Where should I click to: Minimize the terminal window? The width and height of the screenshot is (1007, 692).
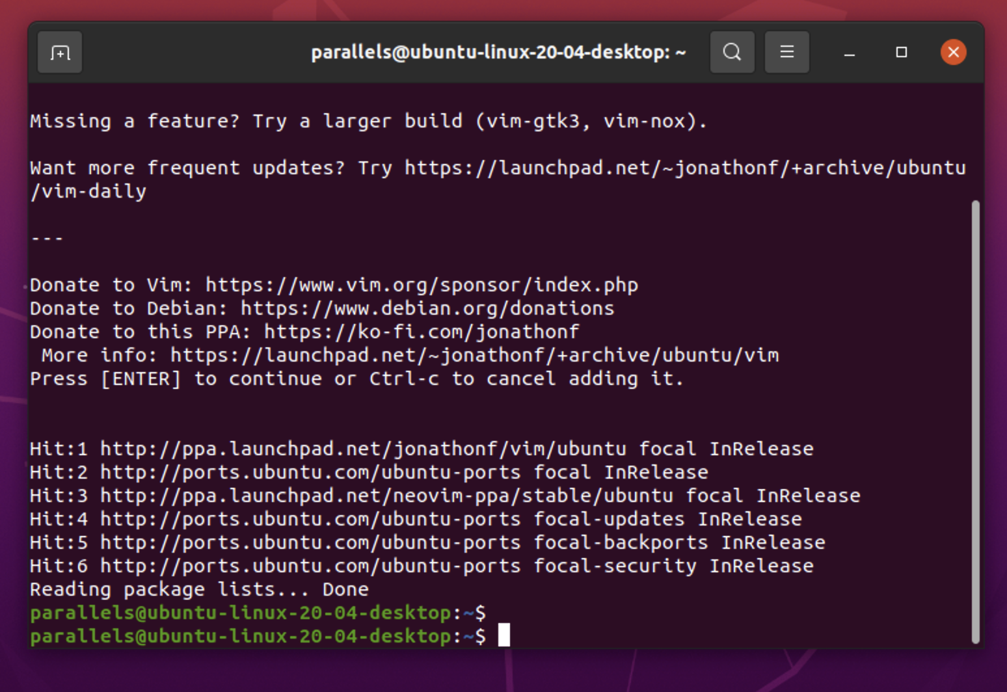[x=849, y=53]
